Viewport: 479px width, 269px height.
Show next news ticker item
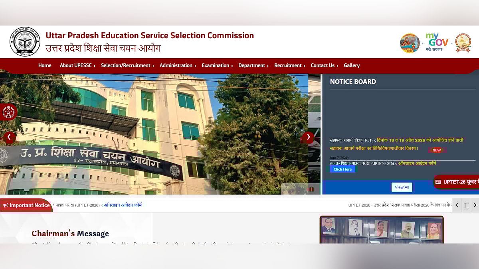[x=475, y=205]
